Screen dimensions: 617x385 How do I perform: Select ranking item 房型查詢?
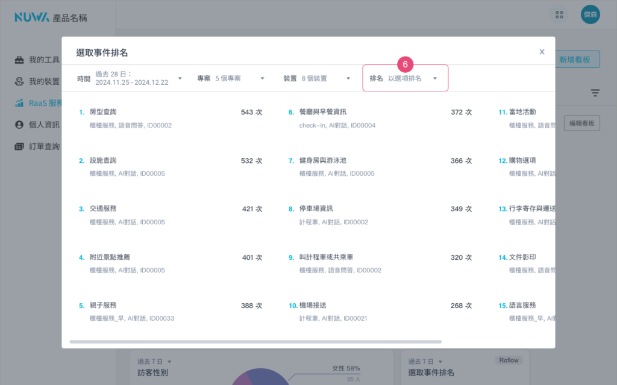pos(103,112)
